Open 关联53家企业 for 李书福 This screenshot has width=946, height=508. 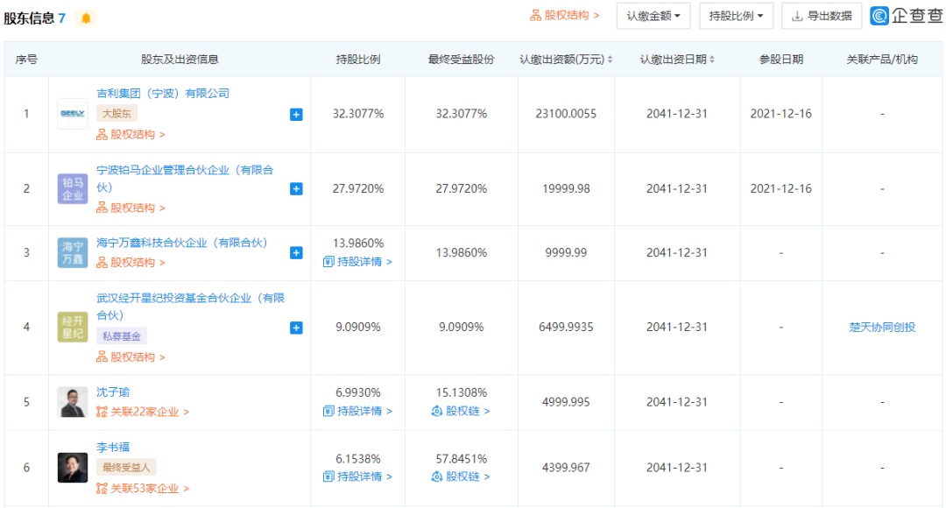click(x=143, y=489)
